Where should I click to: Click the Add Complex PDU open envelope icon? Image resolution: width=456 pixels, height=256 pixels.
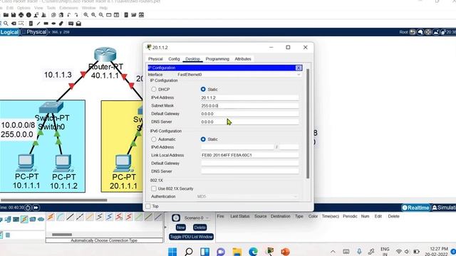point(78,23)
